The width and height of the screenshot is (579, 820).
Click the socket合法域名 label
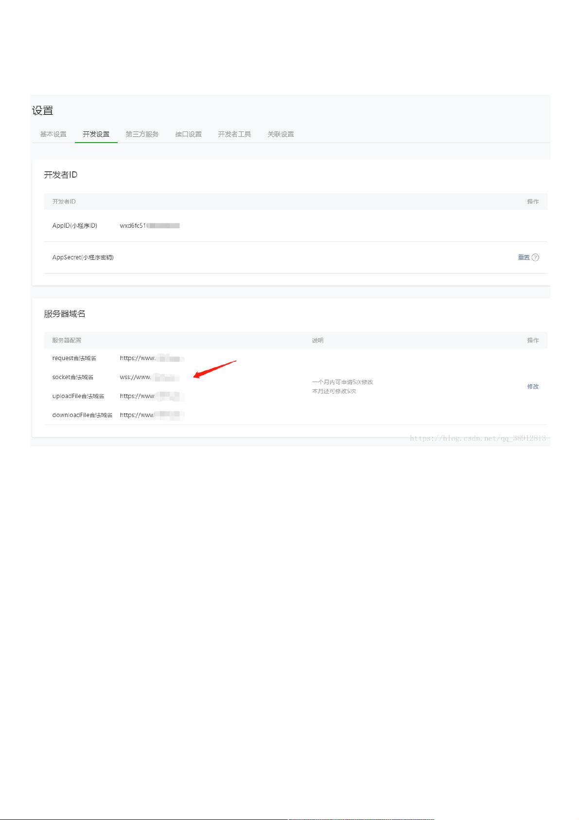[73, 377]
